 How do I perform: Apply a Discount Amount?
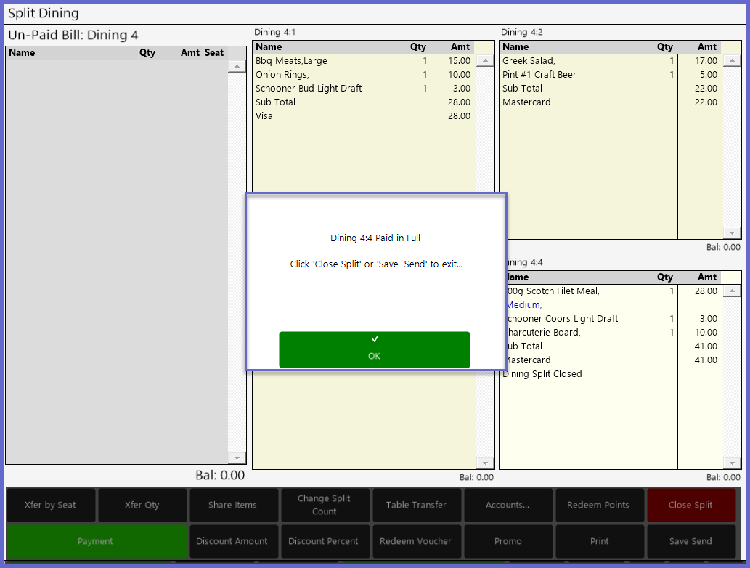[x=232, y=541]
